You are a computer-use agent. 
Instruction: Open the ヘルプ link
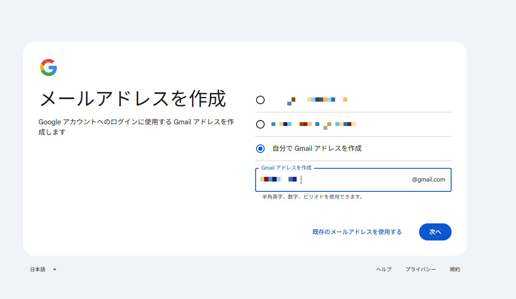coord(384,270)
